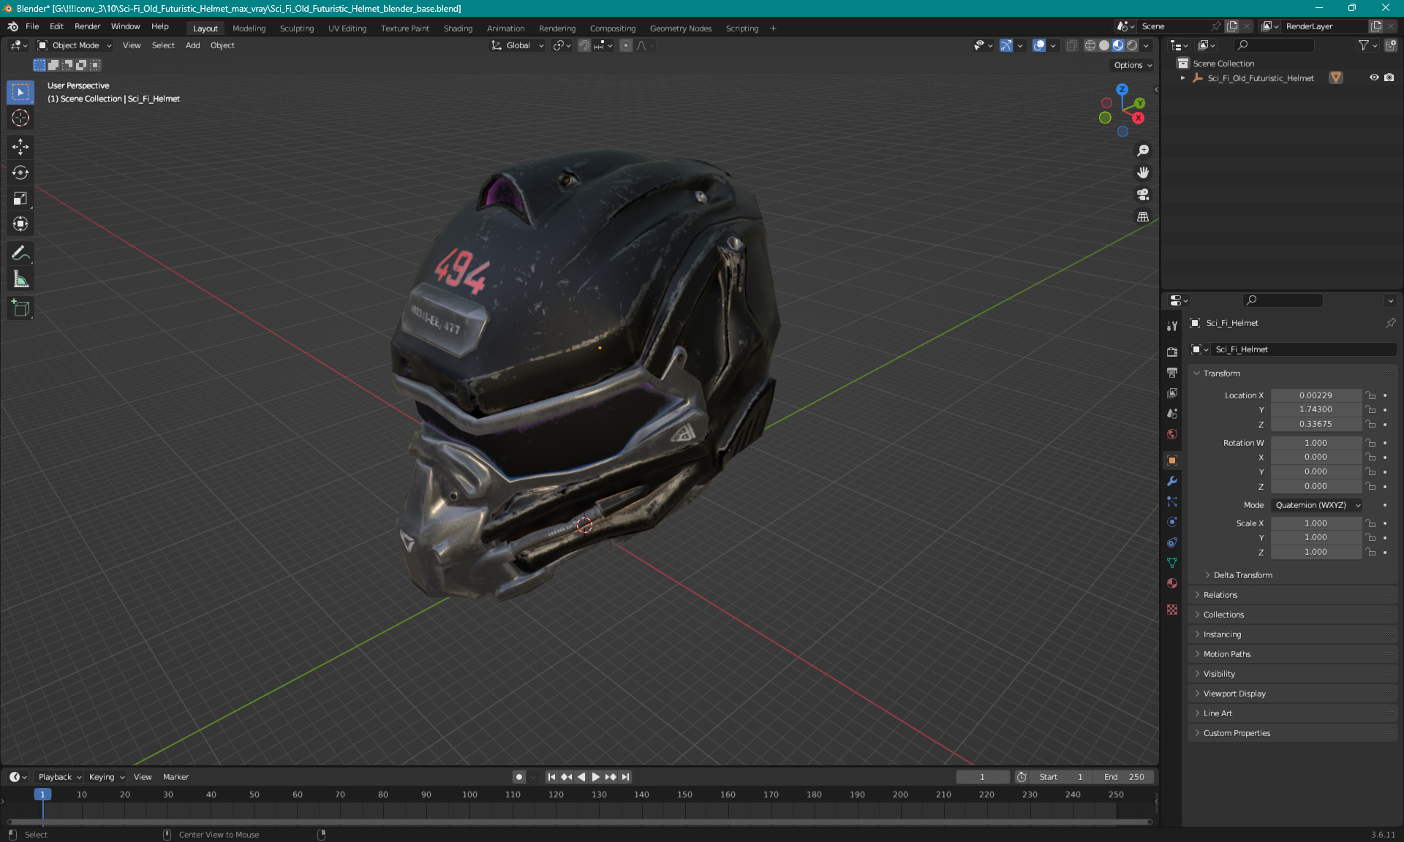Open rotation Mode Quaternion dropdown
The width and height of the screenshot is (1404, 842).
pyautogui.click(x=1317, y=505)
